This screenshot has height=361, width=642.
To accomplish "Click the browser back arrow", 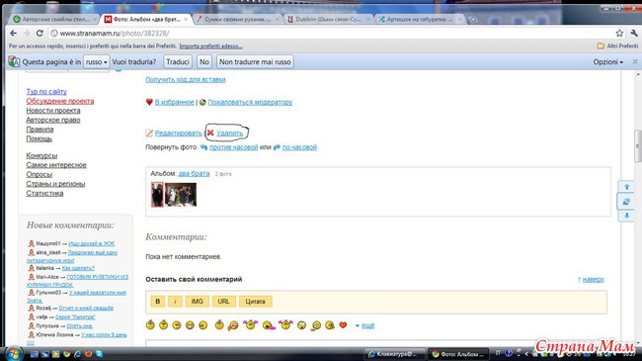I will click(14, 34).
